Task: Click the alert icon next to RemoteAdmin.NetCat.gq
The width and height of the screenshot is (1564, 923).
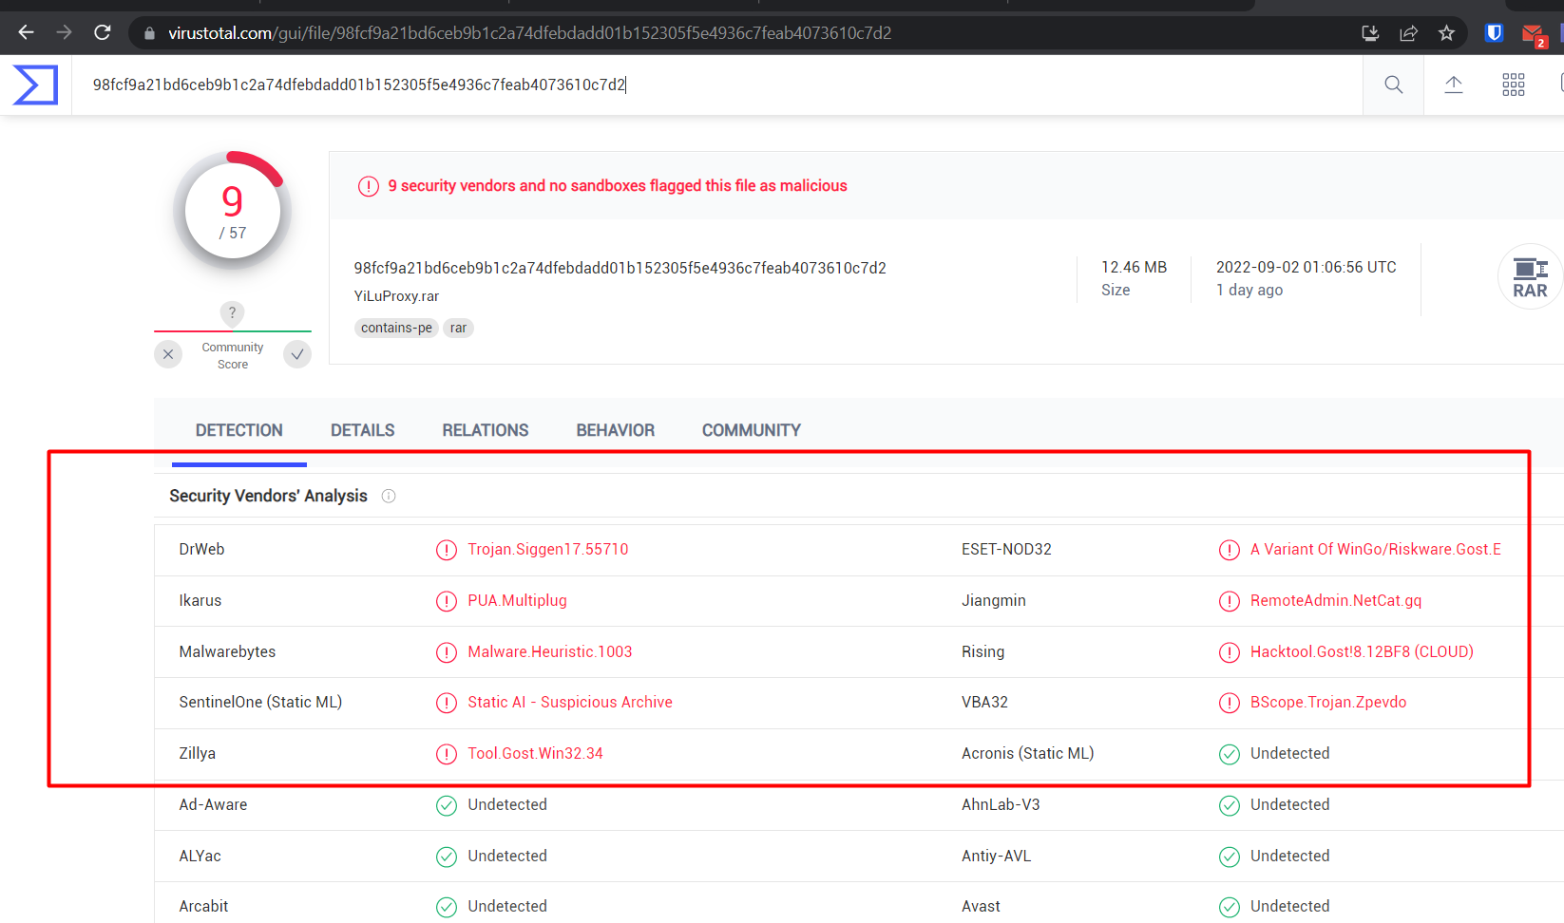Action: [1230, 601]
